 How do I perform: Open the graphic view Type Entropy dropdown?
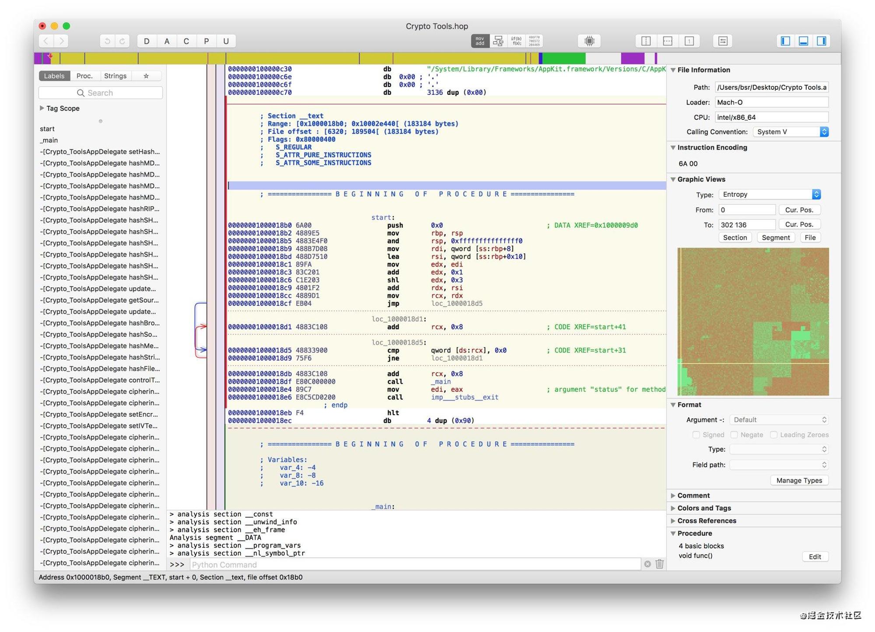(x=770, y=195)
